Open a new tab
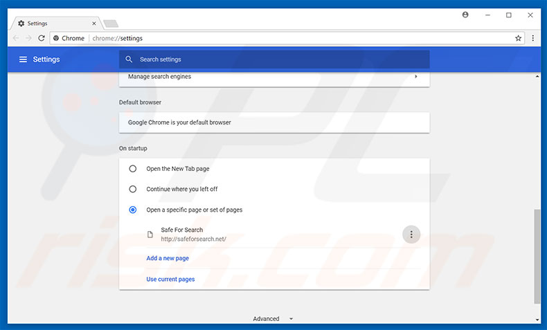 (111, 24)
